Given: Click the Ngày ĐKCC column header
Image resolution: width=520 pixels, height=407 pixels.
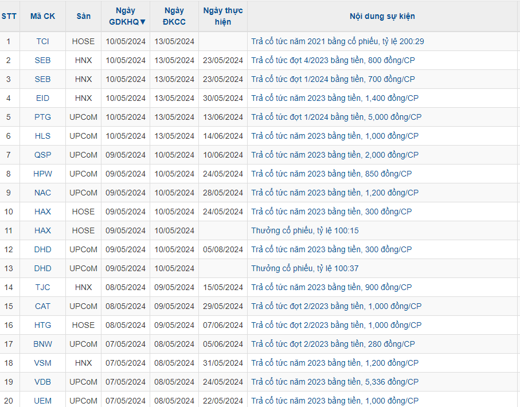Looking at the screenshot, I should click(174, 16).
